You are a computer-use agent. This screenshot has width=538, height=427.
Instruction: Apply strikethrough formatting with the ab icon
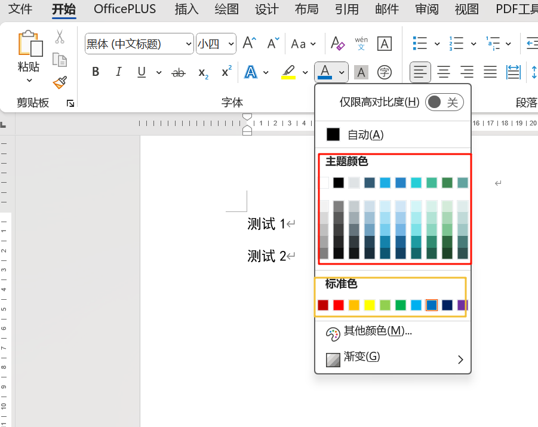click(x=178, y=72)
